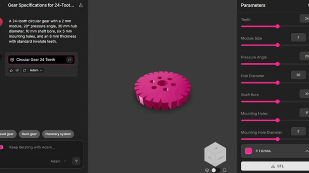309x173 pixels.
Task: Open the Adam model dropdown under the gear card
Action: click(x=36, y=70)
